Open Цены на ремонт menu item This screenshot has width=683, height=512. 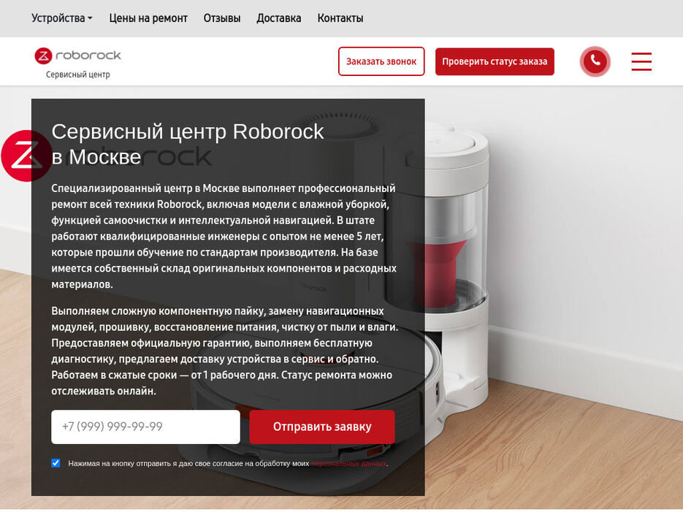click(148, 18)
